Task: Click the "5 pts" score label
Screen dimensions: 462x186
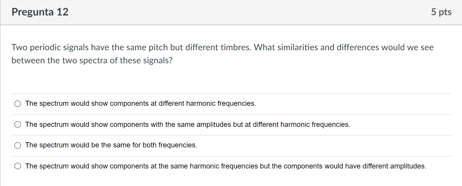Action: 441,12
